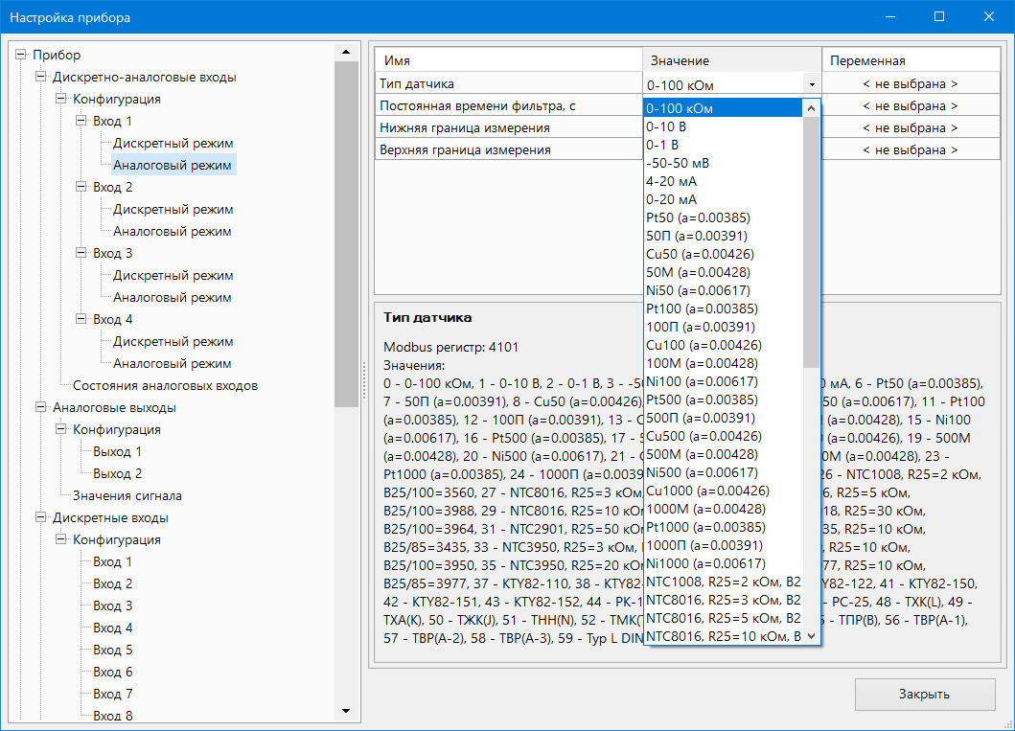Click the dropdown list scroll-up arrow
The width and height of the screenshot is (1015, 731).
[811, 108]
